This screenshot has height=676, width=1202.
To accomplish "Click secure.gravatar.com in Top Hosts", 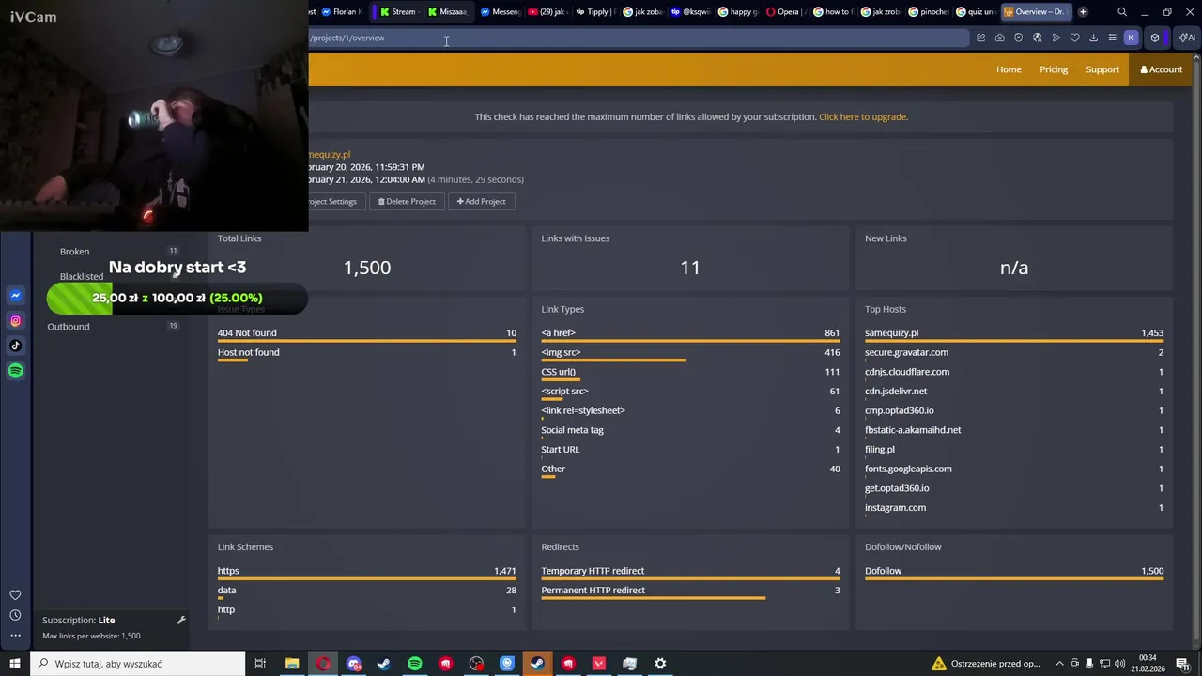I will click(906, 352).
